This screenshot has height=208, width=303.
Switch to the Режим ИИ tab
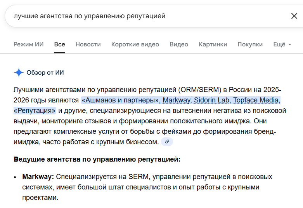click(x=29, y=44)
